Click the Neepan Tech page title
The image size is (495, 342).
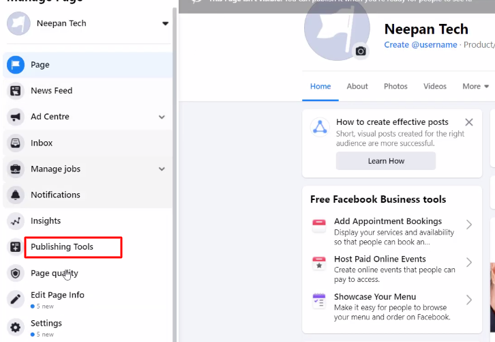(426, 29)
